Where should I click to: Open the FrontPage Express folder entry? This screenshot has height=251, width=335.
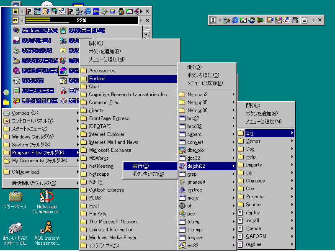coord(129,118)
